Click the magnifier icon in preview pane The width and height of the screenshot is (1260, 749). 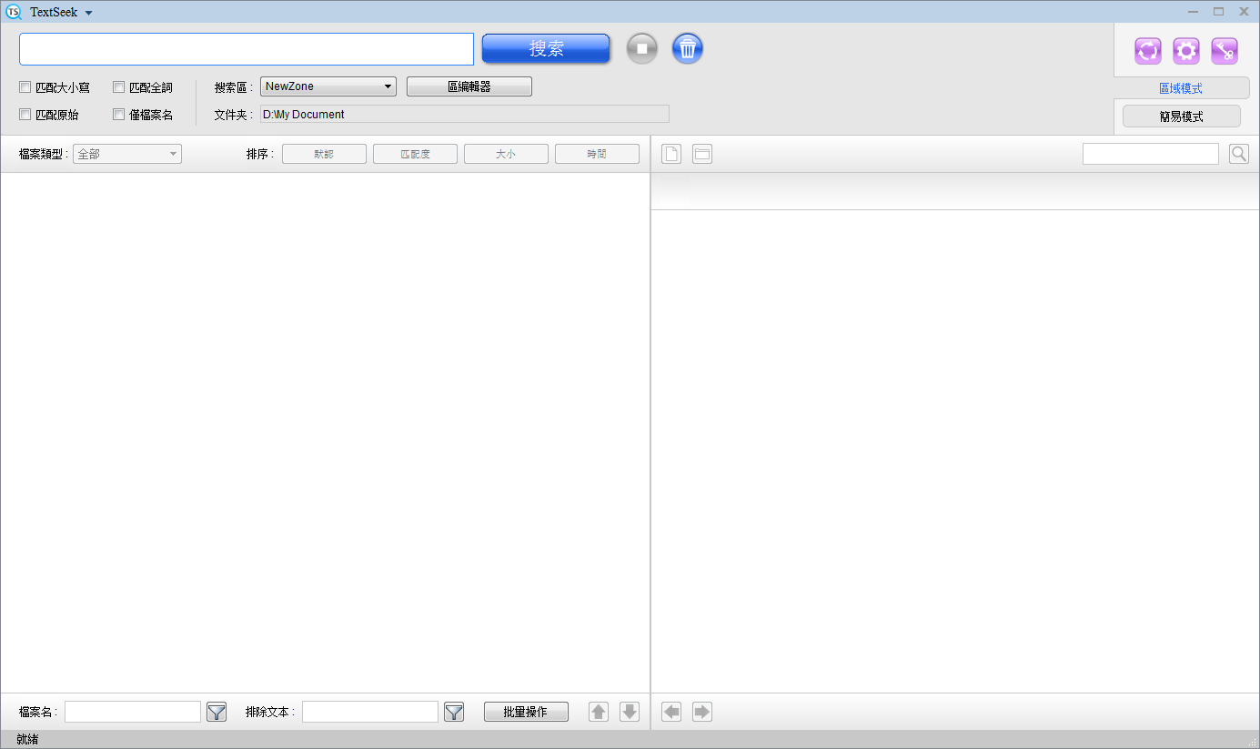coord(1238,154)
